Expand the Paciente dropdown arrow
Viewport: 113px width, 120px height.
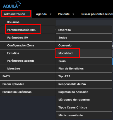(x=73, y=14)
